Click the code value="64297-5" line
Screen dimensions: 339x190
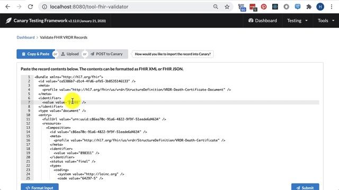point(80,178)
